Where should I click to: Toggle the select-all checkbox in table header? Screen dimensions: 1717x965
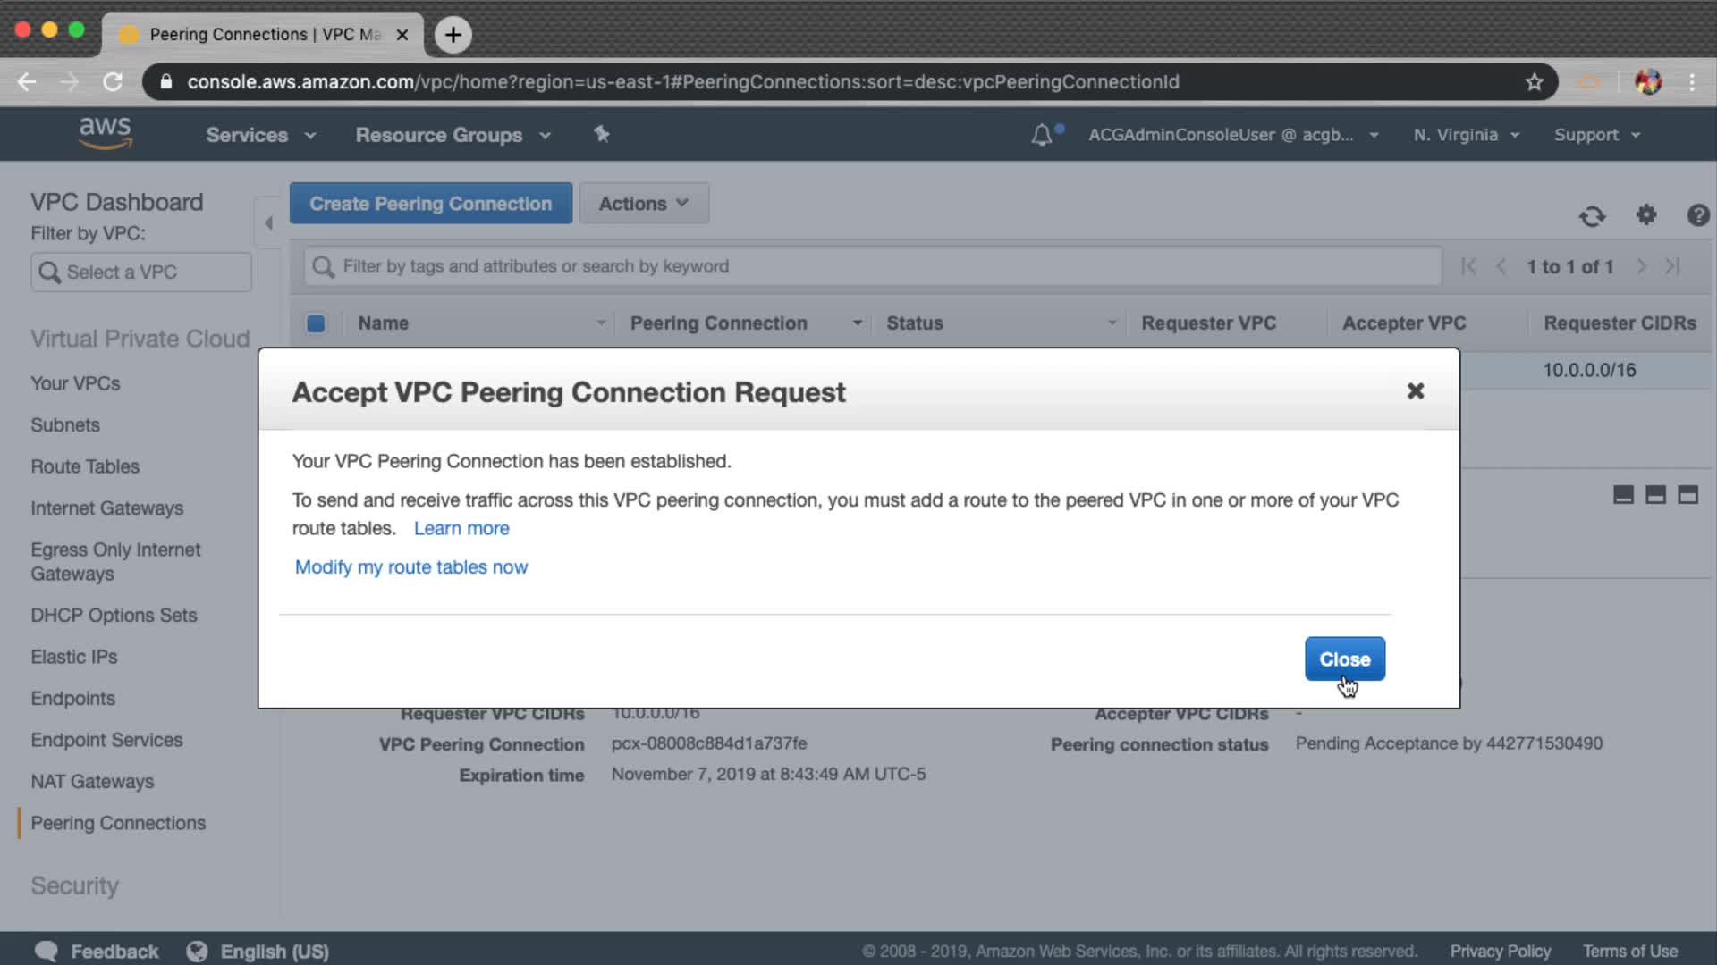pyautogui.click(x=316, y=323)
